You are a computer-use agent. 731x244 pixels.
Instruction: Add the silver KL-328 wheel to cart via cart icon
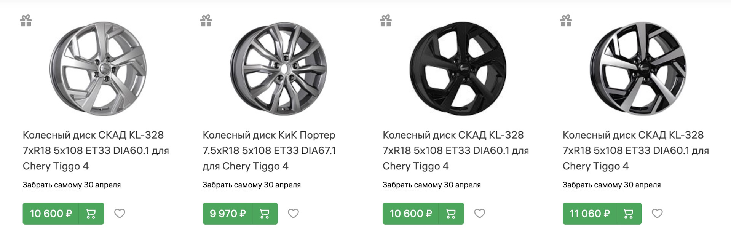91,214
